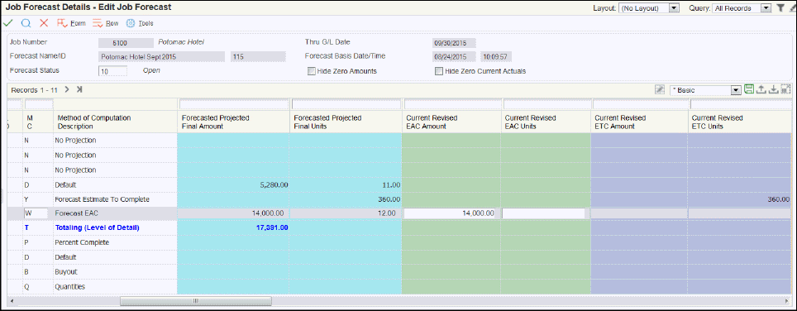
Task: Enable the Hide Zero Current Actuals checkbox
Action: [439, 71]
